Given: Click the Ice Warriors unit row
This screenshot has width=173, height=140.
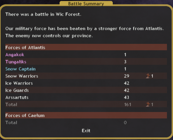Looking at the screenshot, I should (86, 83).
